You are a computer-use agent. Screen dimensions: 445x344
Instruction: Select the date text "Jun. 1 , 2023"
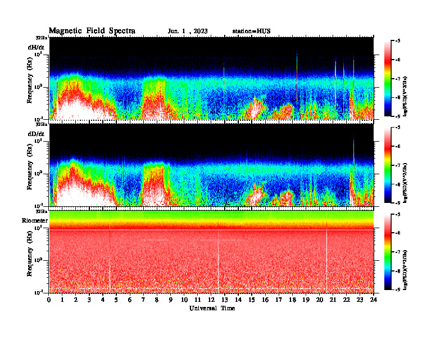[188, 31]
